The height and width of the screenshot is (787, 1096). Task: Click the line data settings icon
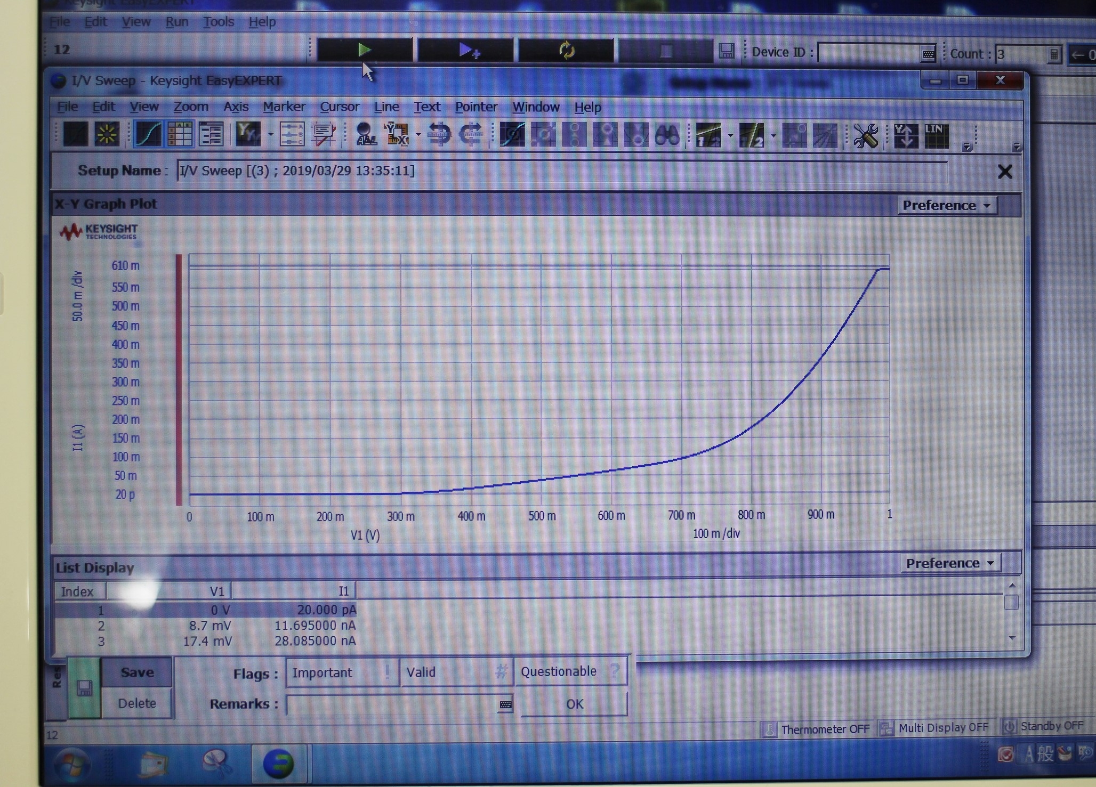click(x=292, y=134)
